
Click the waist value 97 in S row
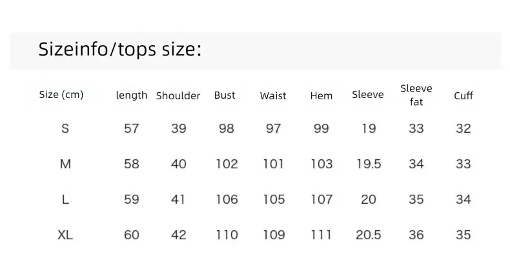click(x=273, y=128)
